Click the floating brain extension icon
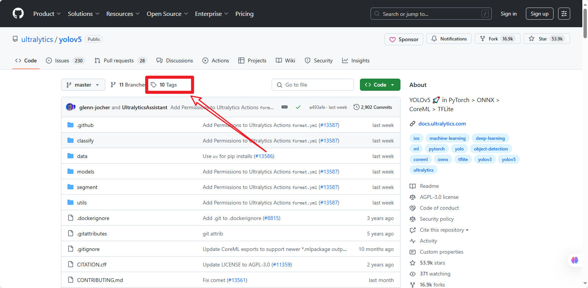The height and width of the screenshot is (288, 588). 575,260
